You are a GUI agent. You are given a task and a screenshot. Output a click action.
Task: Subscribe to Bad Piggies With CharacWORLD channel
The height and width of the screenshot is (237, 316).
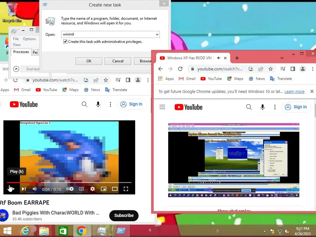pos(124,215)
